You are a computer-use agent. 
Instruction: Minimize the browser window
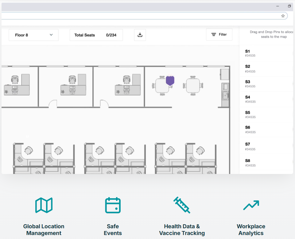click(x=278, y=6)
